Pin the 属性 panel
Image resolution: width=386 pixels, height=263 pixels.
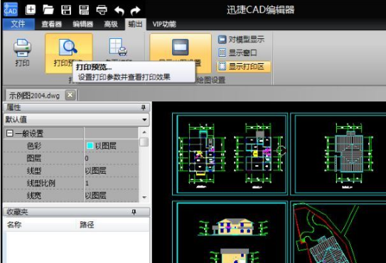point(144,107)
